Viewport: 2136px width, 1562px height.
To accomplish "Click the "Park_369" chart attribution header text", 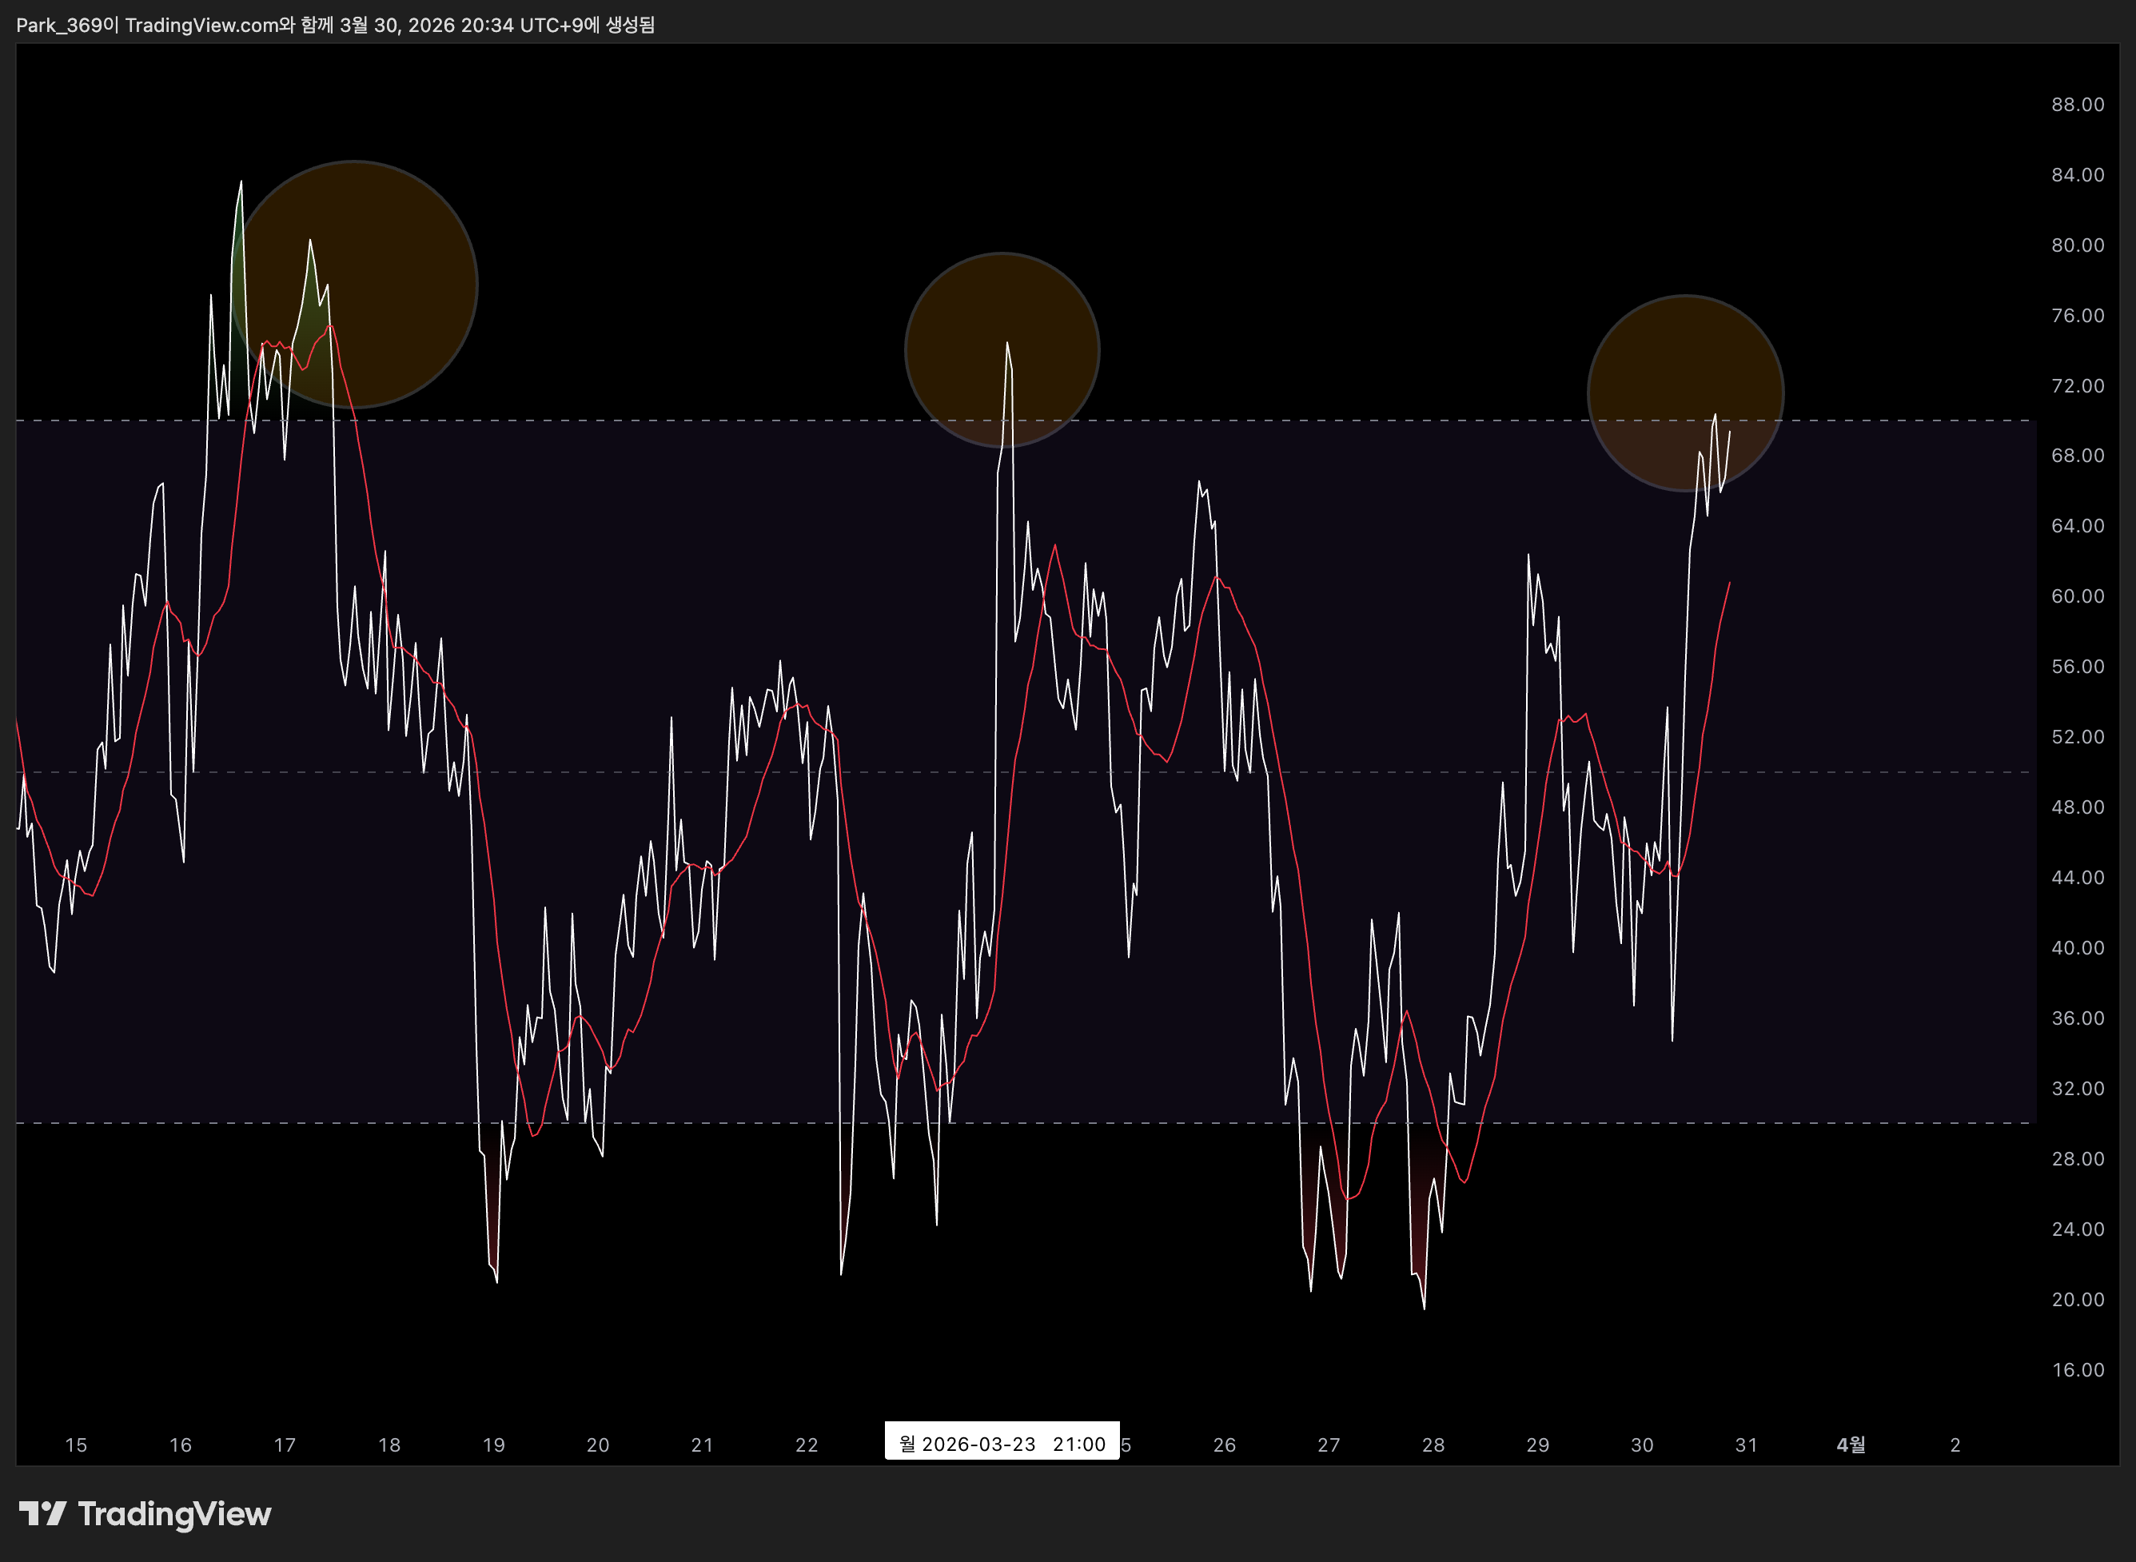I will pyautogui.click(x=336, y=25).
